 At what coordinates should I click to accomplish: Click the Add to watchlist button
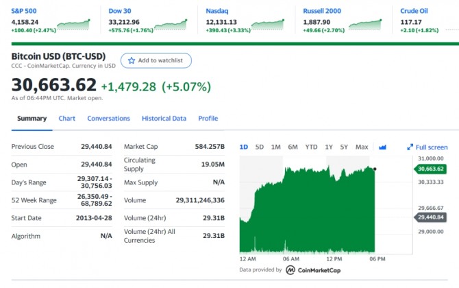(x=156, y=60)
